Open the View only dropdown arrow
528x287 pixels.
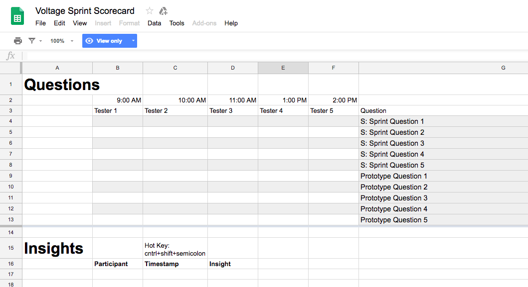coord(133,41)
